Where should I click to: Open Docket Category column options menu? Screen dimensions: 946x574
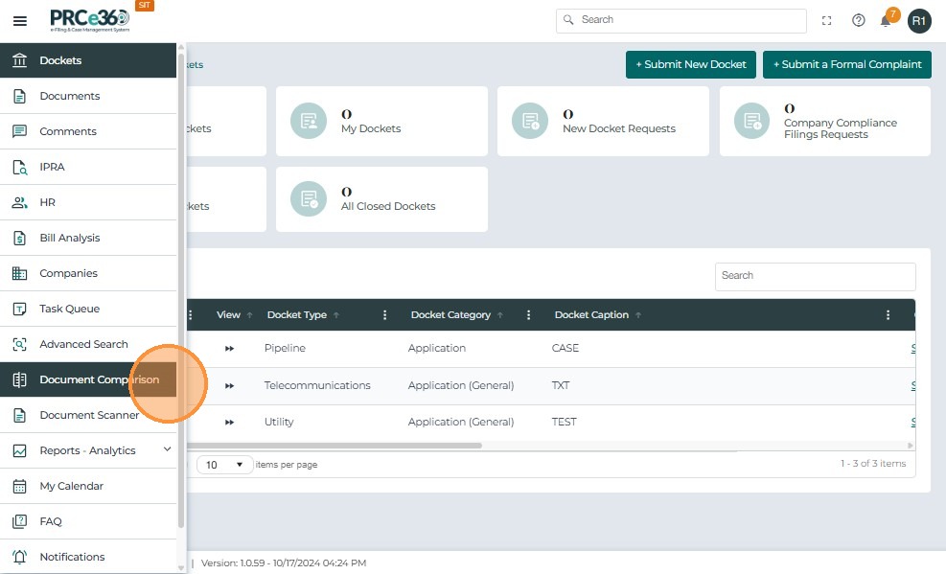[528, 314]
